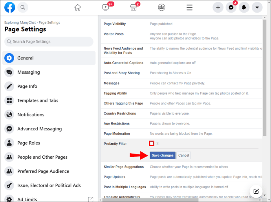Open the Facebook search magnifier
The width and height of the screenshot is (271, 202).
click(x=23, y=7)
